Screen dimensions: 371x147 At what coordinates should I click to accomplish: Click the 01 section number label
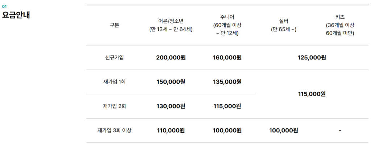[4, 6]
